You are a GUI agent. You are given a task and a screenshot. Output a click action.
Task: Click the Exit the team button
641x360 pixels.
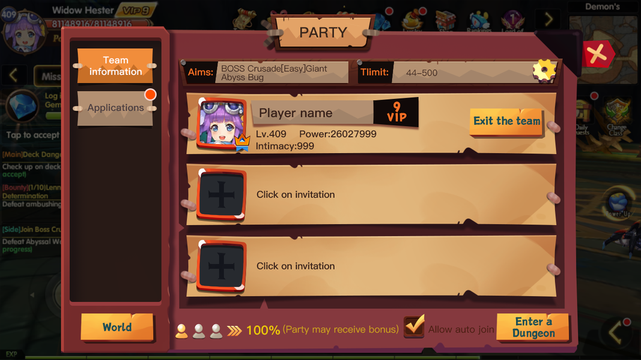(x=506, y=121)
